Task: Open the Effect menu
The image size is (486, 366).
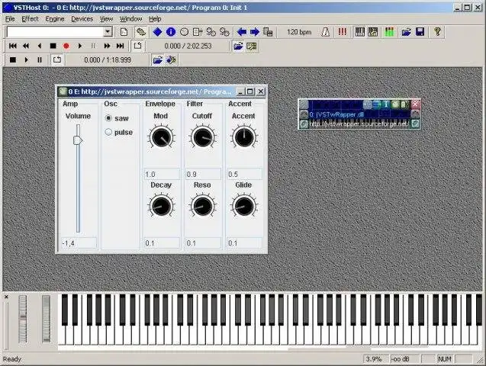Action: click(30, 19)
